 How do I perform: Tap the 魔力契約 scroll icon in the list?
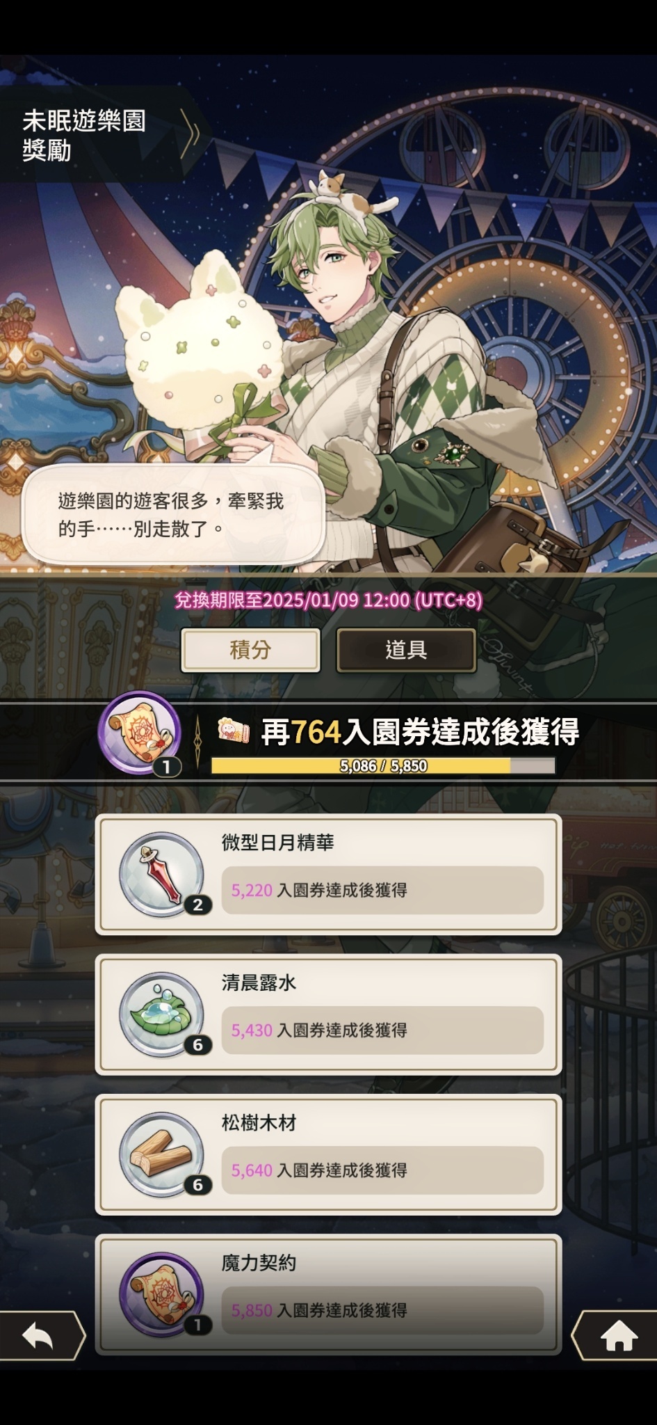(162, 1294)
